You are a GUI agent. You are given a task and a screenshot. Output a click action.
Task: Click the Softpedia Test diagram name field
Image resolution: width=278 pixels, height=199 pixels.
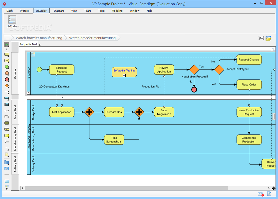click(28, 44)
